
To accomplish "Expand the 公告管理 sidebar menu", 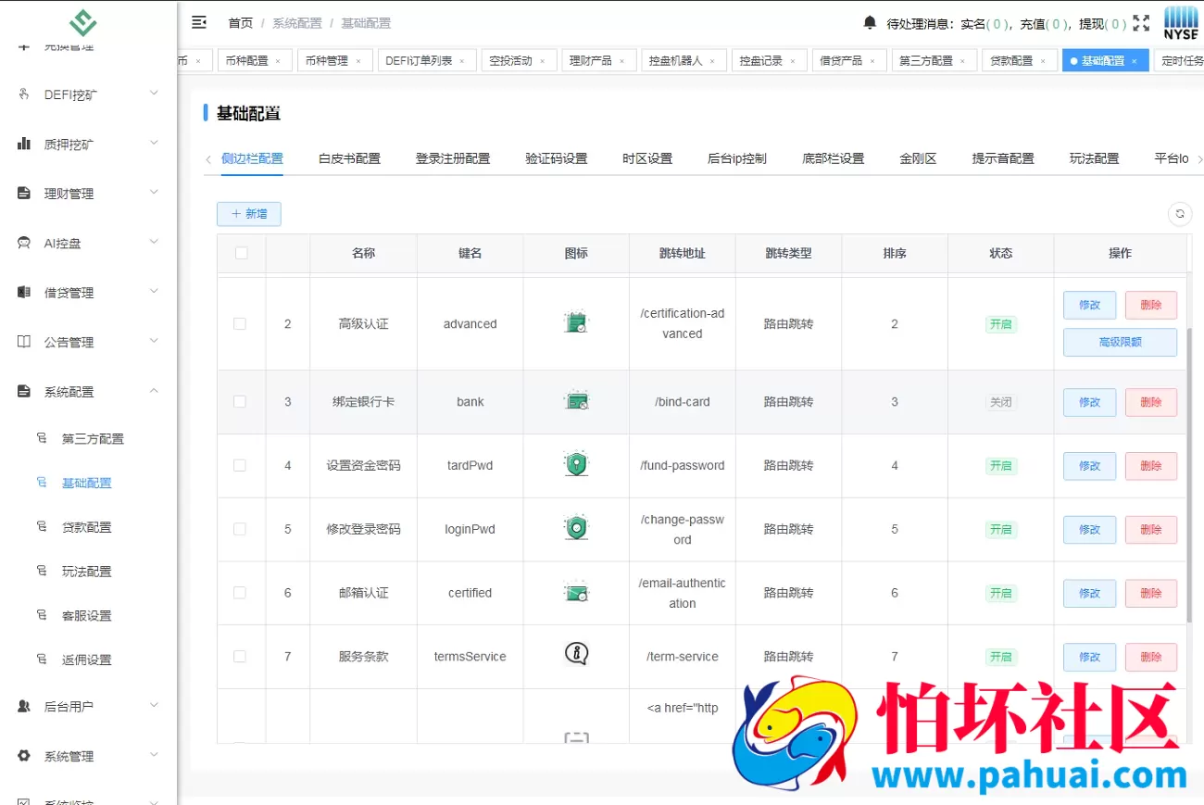I will point(88,342).
